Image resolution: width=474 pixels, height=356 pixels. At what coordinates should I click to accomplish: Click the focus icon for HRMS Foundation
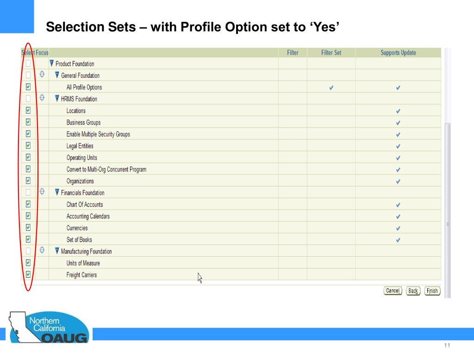pyautogui.click(x=42, y=97)
